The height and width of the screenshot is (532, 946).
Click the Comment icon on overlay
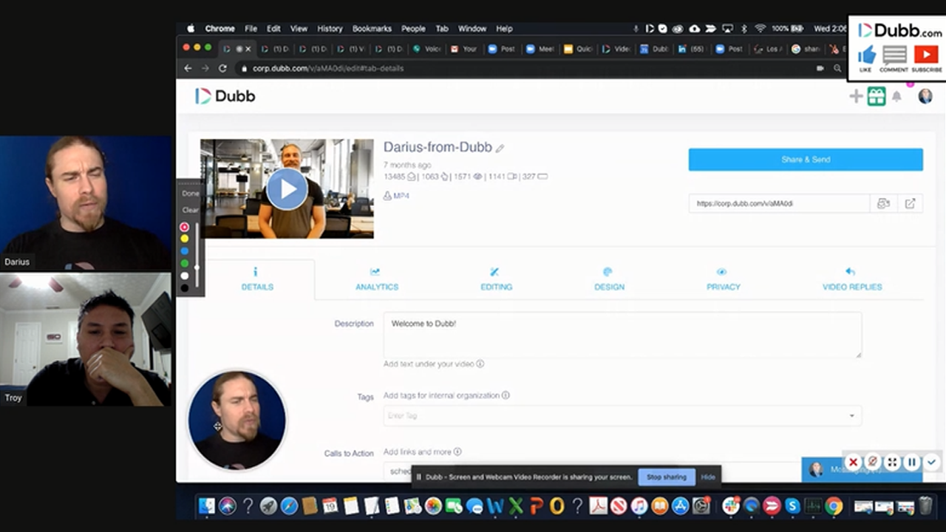894,55
